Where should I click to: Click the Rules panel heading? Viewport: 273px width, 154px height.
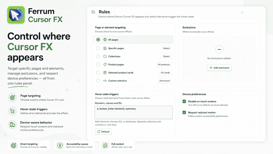tap(104, 12)
